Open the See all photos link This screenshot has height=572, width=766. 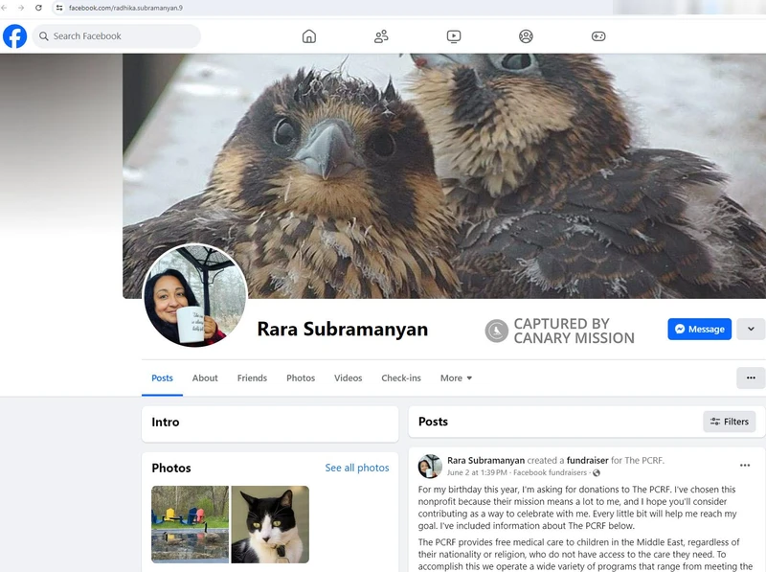click(x=357, y=468)
